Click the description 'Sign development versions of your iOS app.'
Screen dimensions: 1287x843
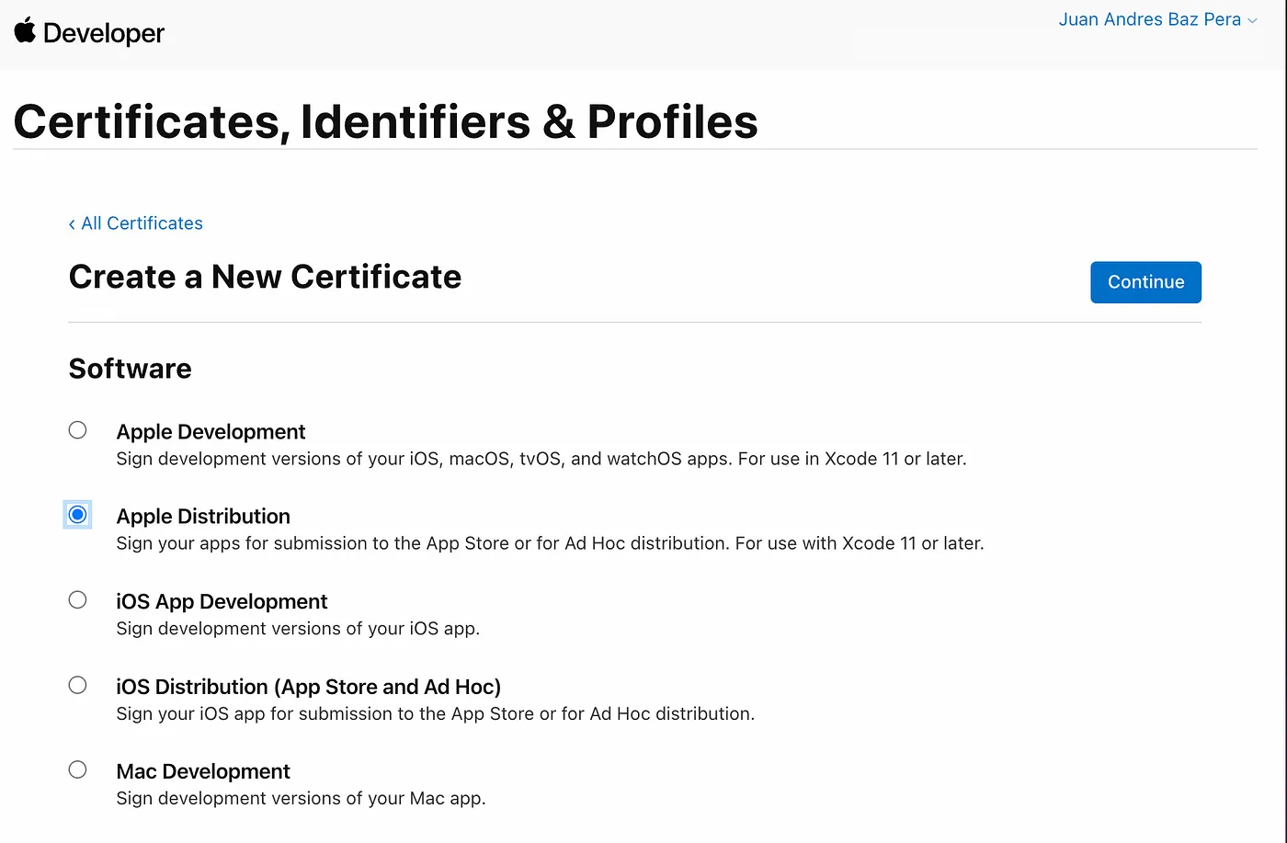298,629
